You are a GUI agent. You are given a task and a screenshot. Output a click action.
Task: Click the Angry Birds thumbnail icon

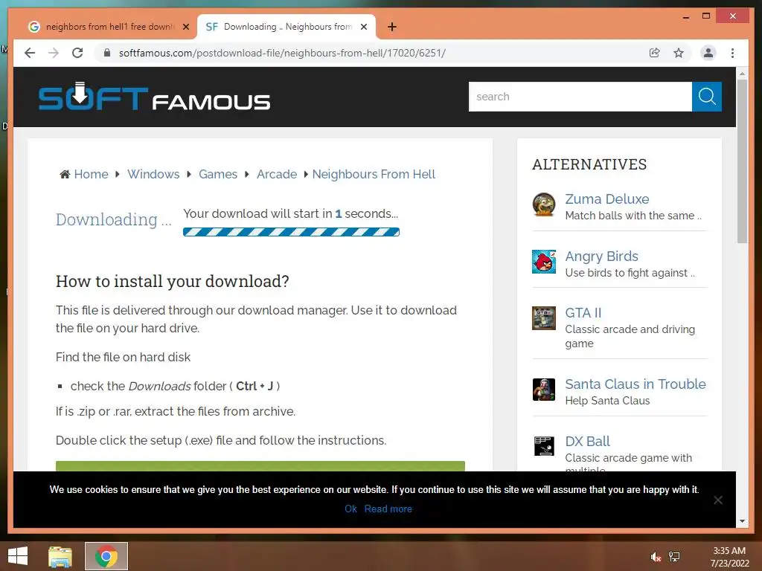click(x=544, y=262)
